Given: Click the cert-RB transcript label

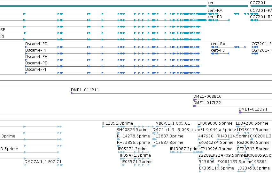Looking at the screenshot, I should (x=215, y=17).
